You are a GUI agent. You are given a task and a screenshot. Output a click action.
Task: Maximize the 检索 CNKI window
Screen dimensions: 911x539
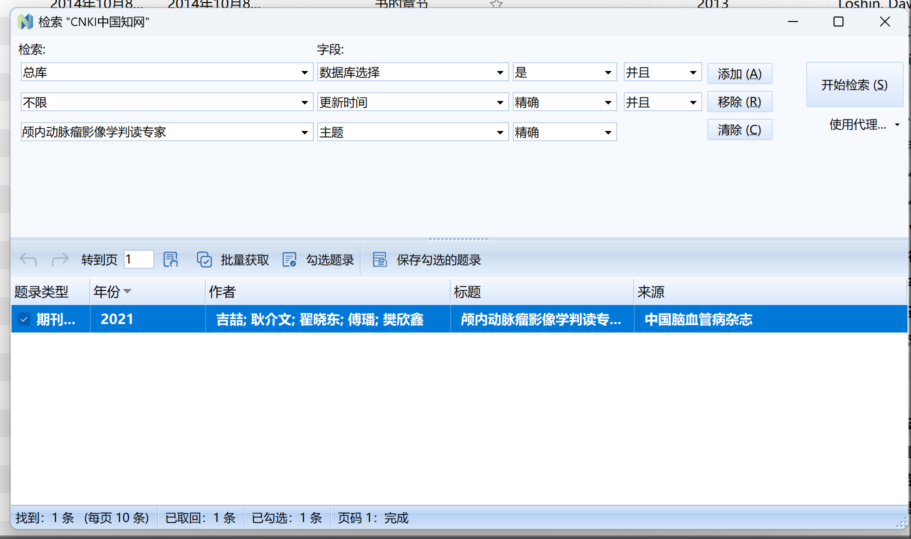point(838,21)
